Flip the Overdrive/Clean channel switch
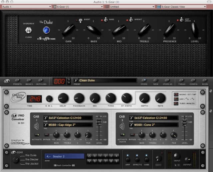The height and width of the screenshot is (172, 213). pos(29,30)
